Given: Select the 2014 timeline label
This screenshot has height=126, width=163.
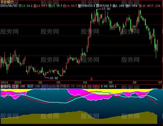Looking at the screenshot, I should point(4,82).
